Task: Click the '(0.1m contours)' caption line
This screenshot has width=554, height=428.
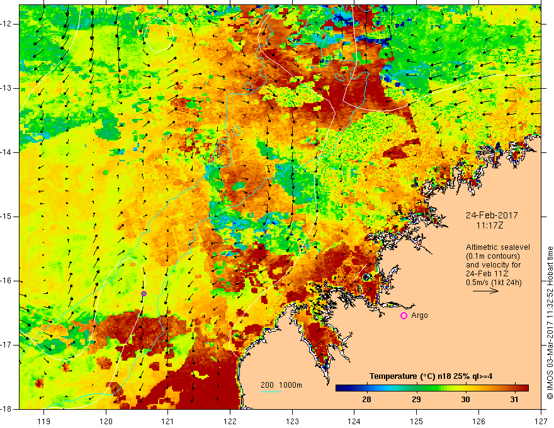Action: (493, 256)
